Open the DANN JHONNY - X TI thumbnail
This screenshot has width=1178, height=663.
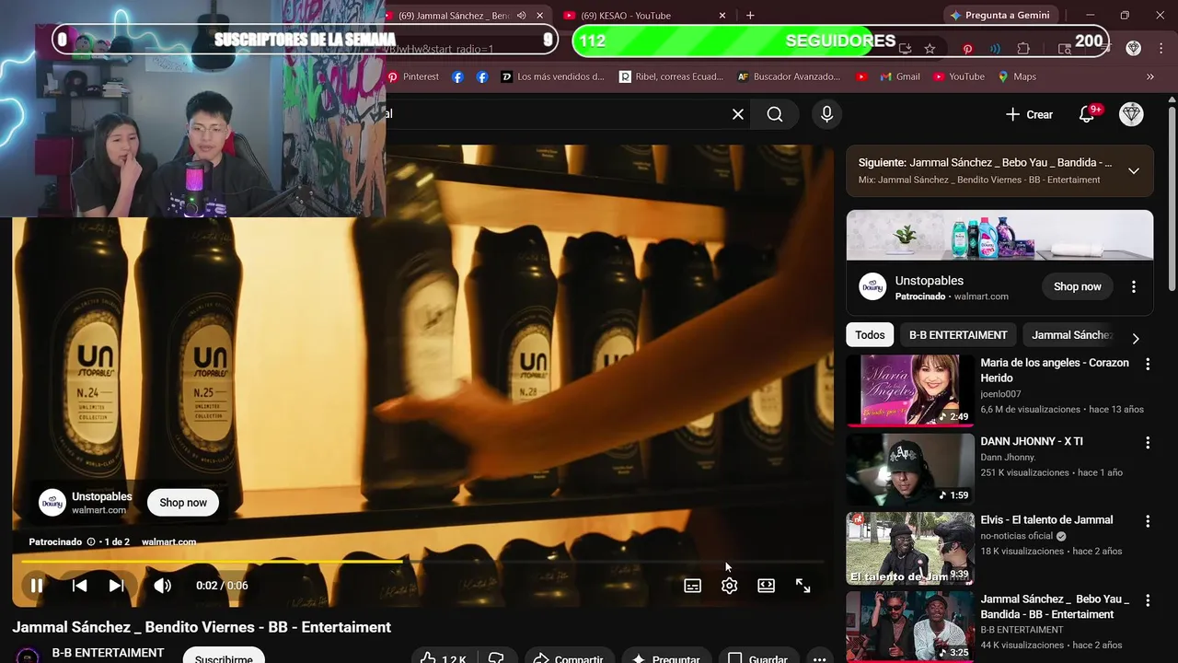(x=910, y=470)
